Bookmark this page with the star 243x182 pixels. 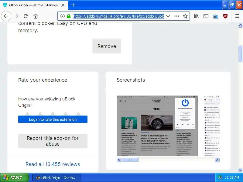pyautogui.click(x=185, y=16)
